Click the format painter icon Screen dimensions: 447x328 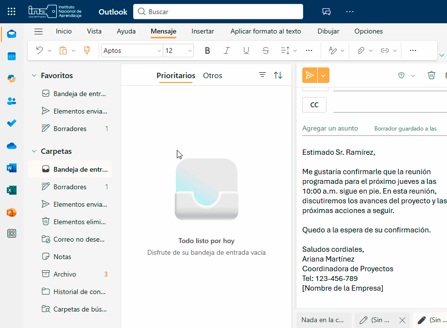[x=87, y=50]
